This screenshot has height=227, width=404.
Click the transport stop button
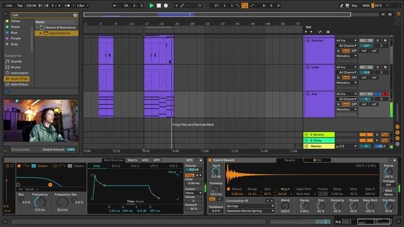tap(158, 6)
